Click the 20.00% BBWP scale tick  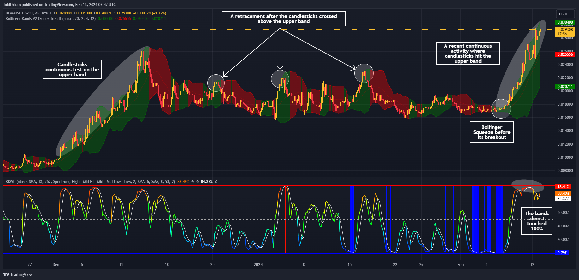pos(563,240)
